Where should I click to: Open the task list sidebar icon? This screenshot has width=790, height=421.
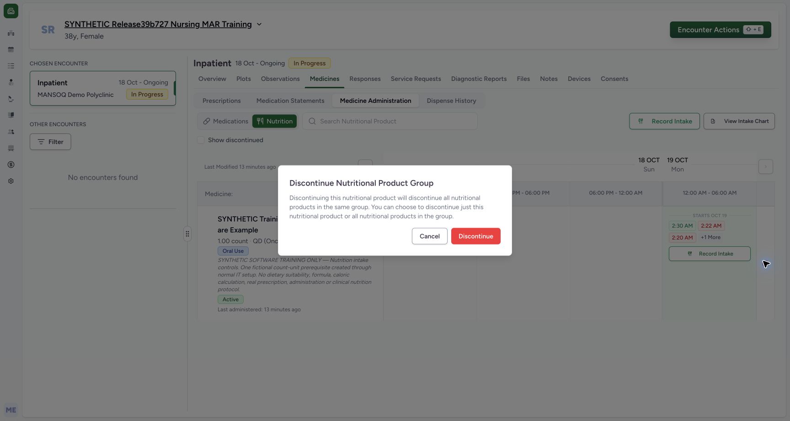tap(11, 66)
